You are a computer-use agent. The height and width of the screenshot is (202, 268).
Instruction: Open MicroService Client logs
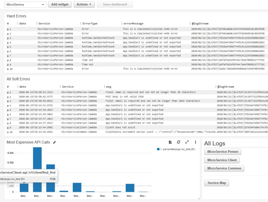pyautogui.click(x=222, y=160)
